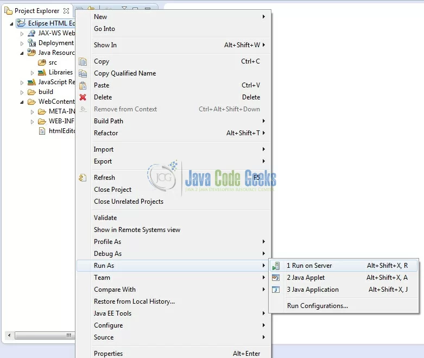
Task: Expand the META-INF folder node
Action: (32, 112)
